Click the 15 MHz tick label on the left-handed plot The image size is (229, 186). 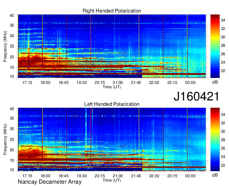click(12, 160)
